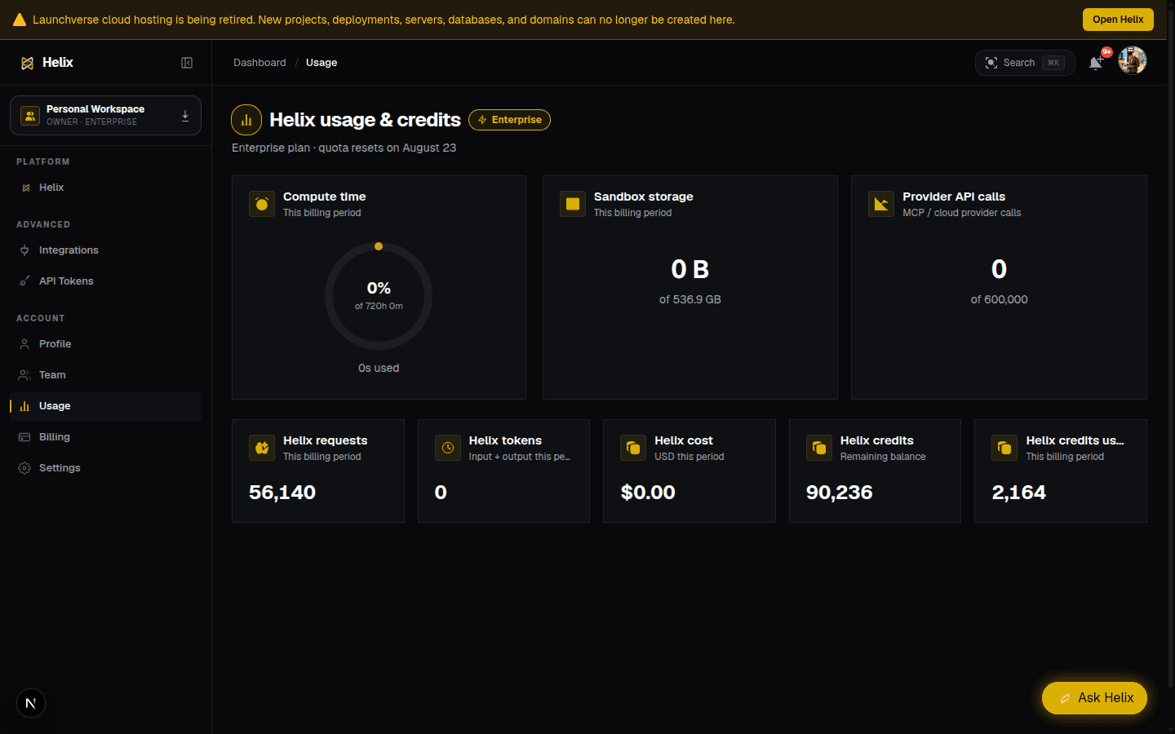Click the Provider API calls icon
1175x734 pixels.
click(881, 204)
